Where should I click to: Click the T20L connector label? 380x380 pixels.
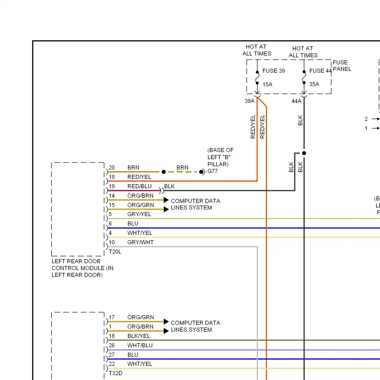click(x=115, y=252)
